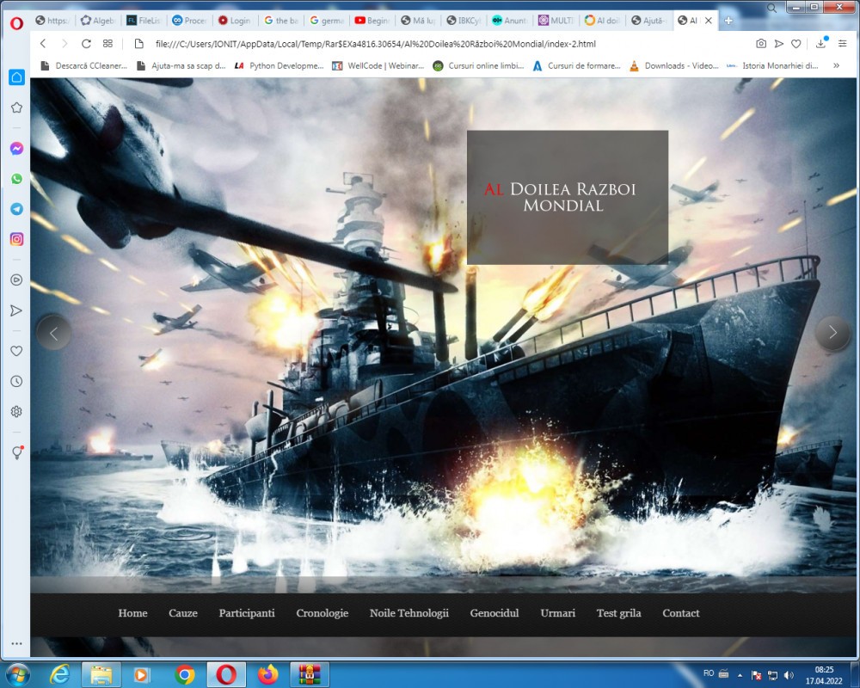Open the lightbulb tips icon in sidebar

[17, 452]
